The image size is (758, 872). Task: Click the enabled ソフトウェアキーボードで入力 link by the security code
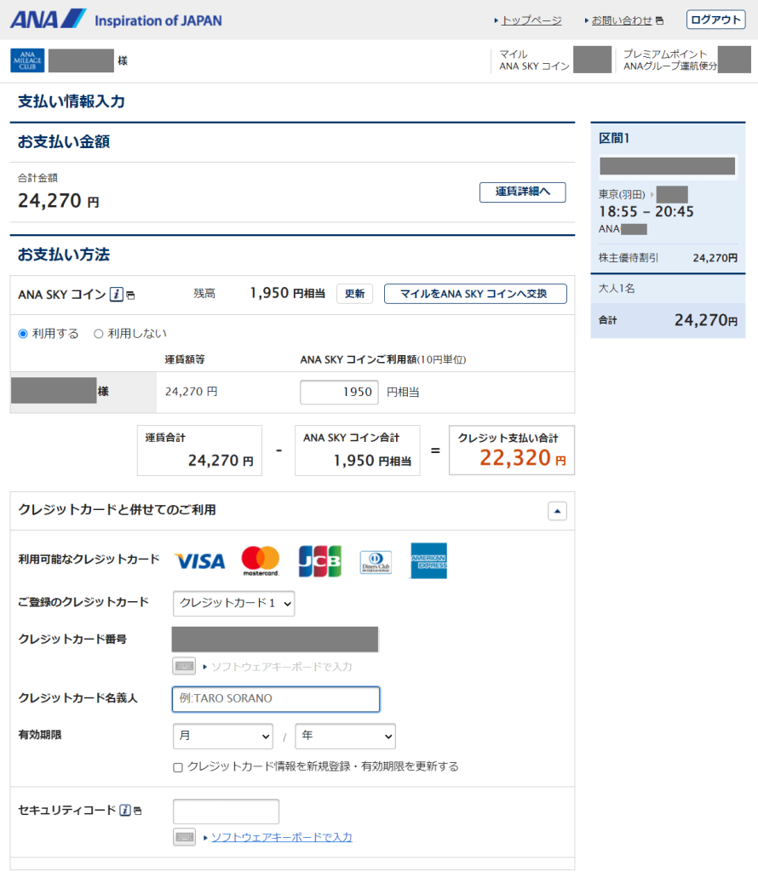281,837
